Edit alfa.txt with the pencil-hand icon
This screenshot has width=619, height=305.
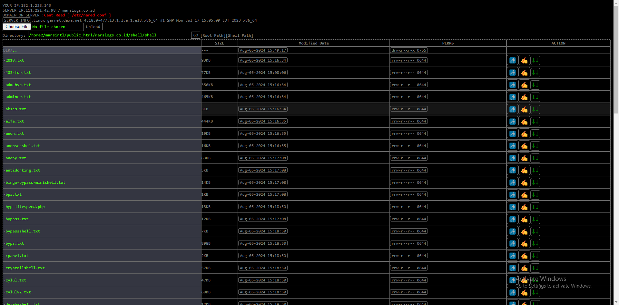tap(524, 122)
